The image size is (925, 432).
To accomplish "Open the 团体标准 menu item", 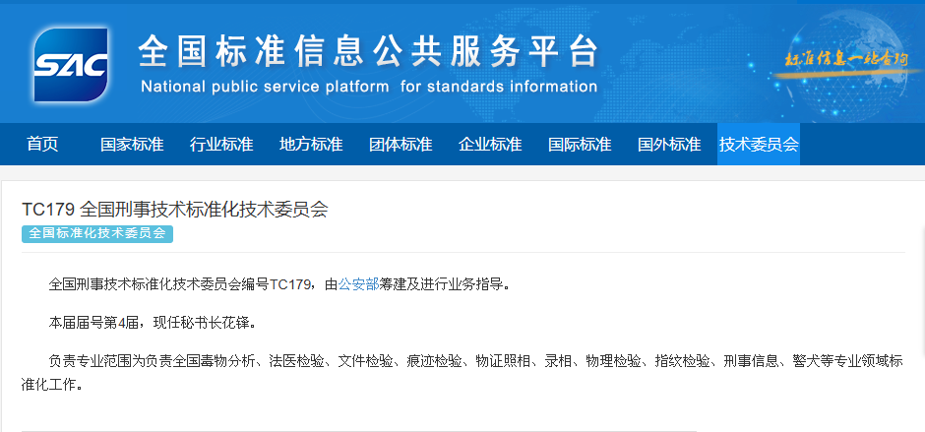I will click(x=401, y=144).
